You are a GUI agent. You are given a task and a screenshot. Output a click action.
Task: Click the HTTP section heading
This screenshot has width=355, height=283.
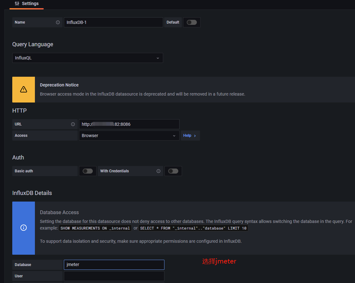[x=19, y=111]
